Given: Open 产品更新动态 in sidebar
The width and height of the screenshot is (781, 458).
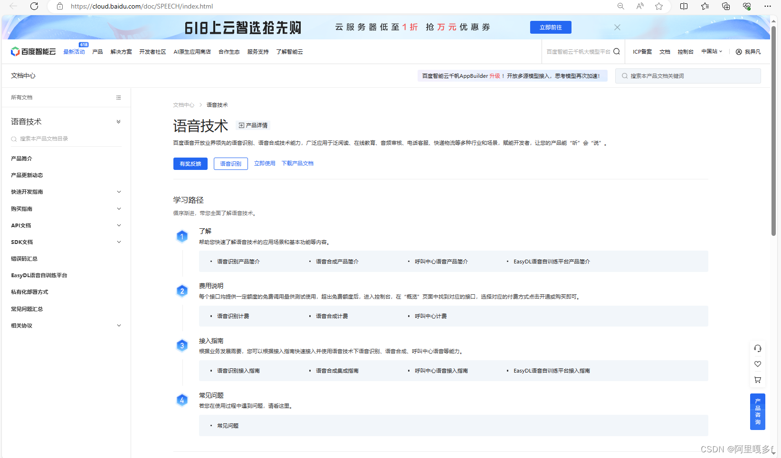Looking at the screenshot, I should (x=27, y=175).
